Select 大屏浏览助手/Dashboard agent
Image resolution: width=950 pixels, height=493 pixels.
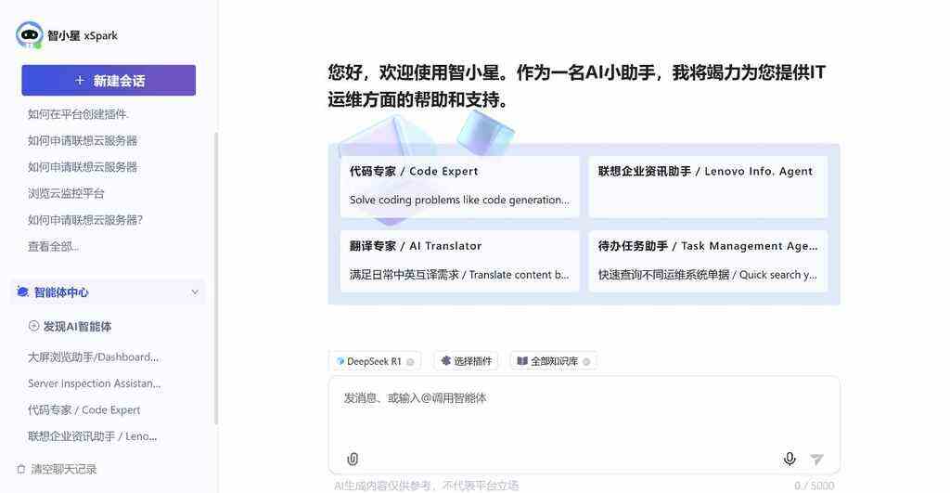point(94,357)
